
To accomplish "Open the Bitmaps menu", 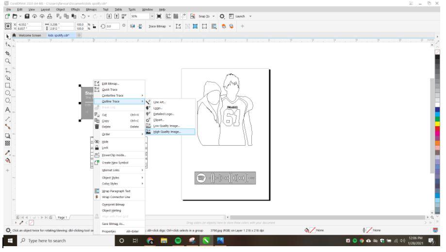I will 91,9.
